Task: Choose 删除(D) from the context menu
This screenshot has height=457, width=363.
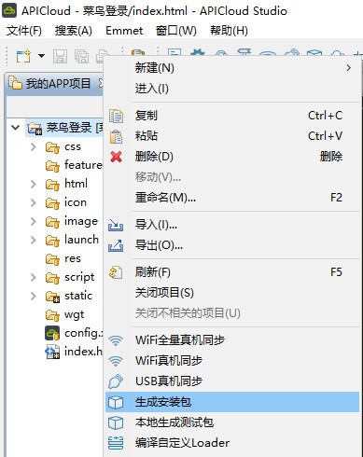Action: tap(232, 157)
